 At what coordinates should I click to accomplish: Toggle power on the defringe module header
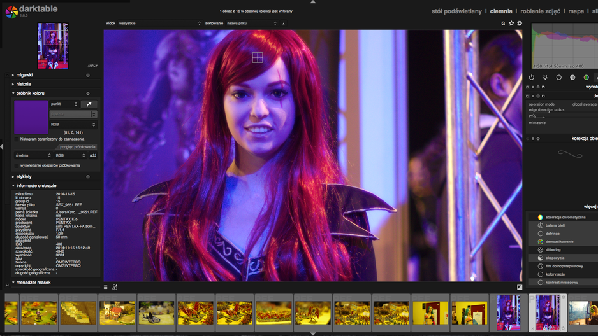point(528,96)
